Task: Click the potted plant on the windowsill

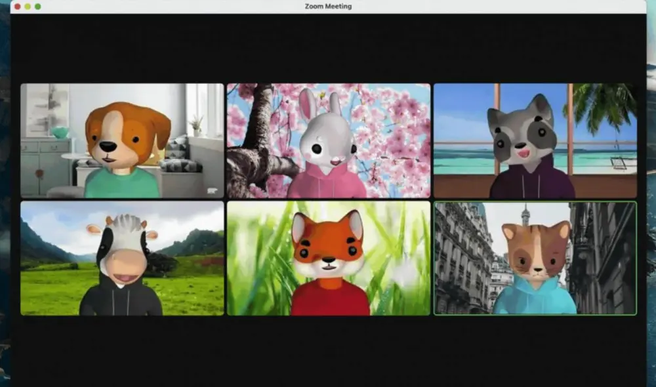Action: (x=195, y=125)
